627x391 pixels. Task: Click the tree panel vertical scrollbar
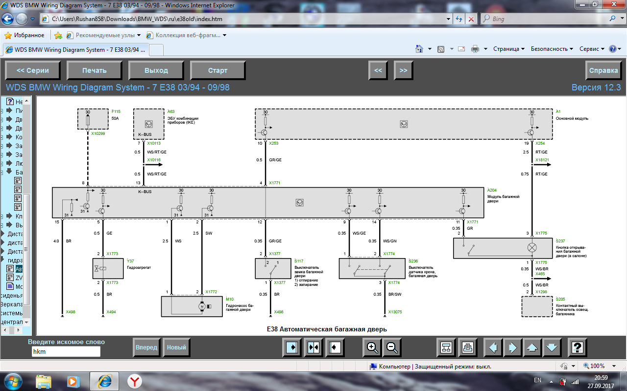click(x=27, y=211)
